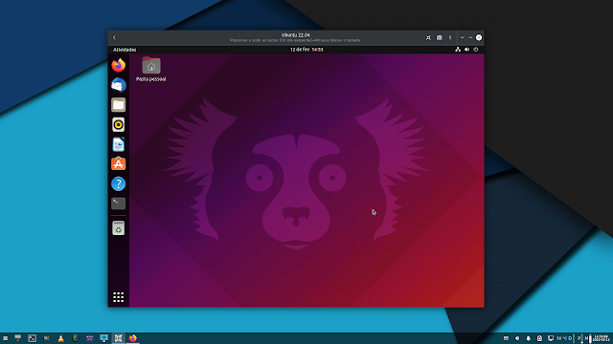Select Pasta pessoal desktop folder

pos(151,69)
